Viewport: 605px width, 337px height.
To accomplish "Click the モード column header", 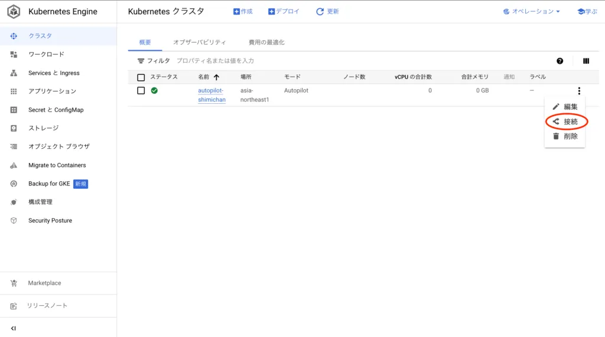I will [292, 77].
